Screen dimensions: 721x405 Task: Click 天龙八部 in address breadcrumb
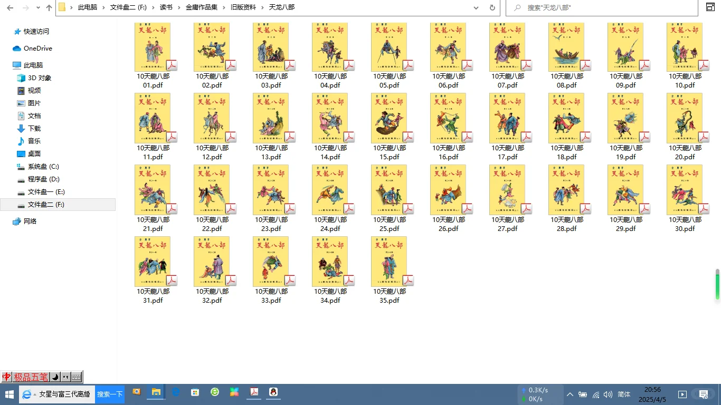(282, 8)
